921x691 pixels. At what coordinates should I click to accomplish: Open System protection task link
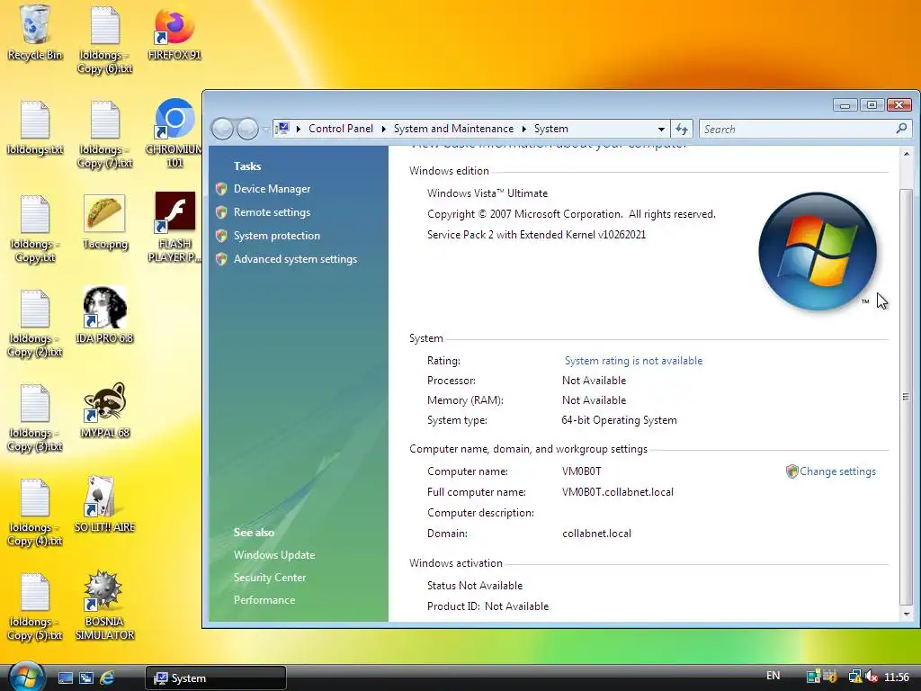click(x=277, y=236)
